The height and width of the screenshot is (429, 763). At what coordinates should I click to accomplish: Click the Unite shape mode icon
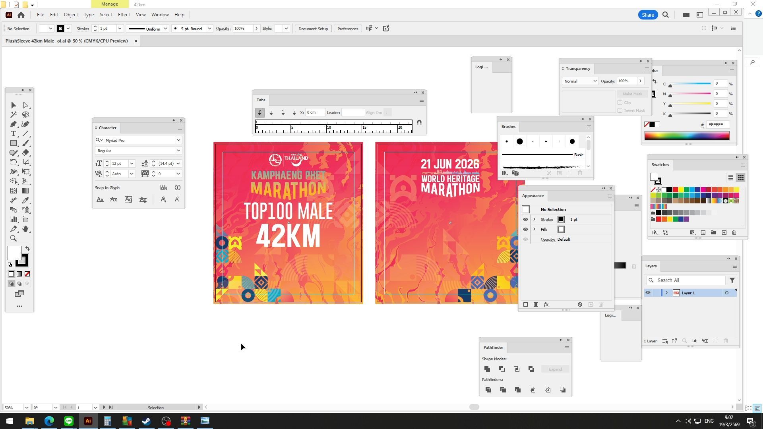tap(487, 369)
